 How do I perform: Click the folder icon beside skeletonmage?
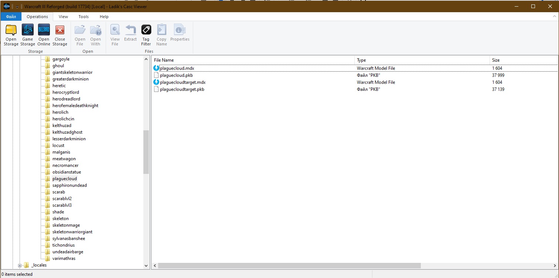[x=47, y=225]
